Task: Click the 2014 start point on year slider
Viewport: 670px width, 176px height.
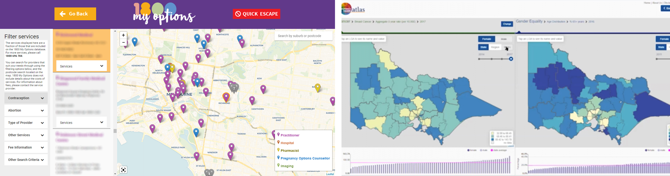Action: pos(479,59)
